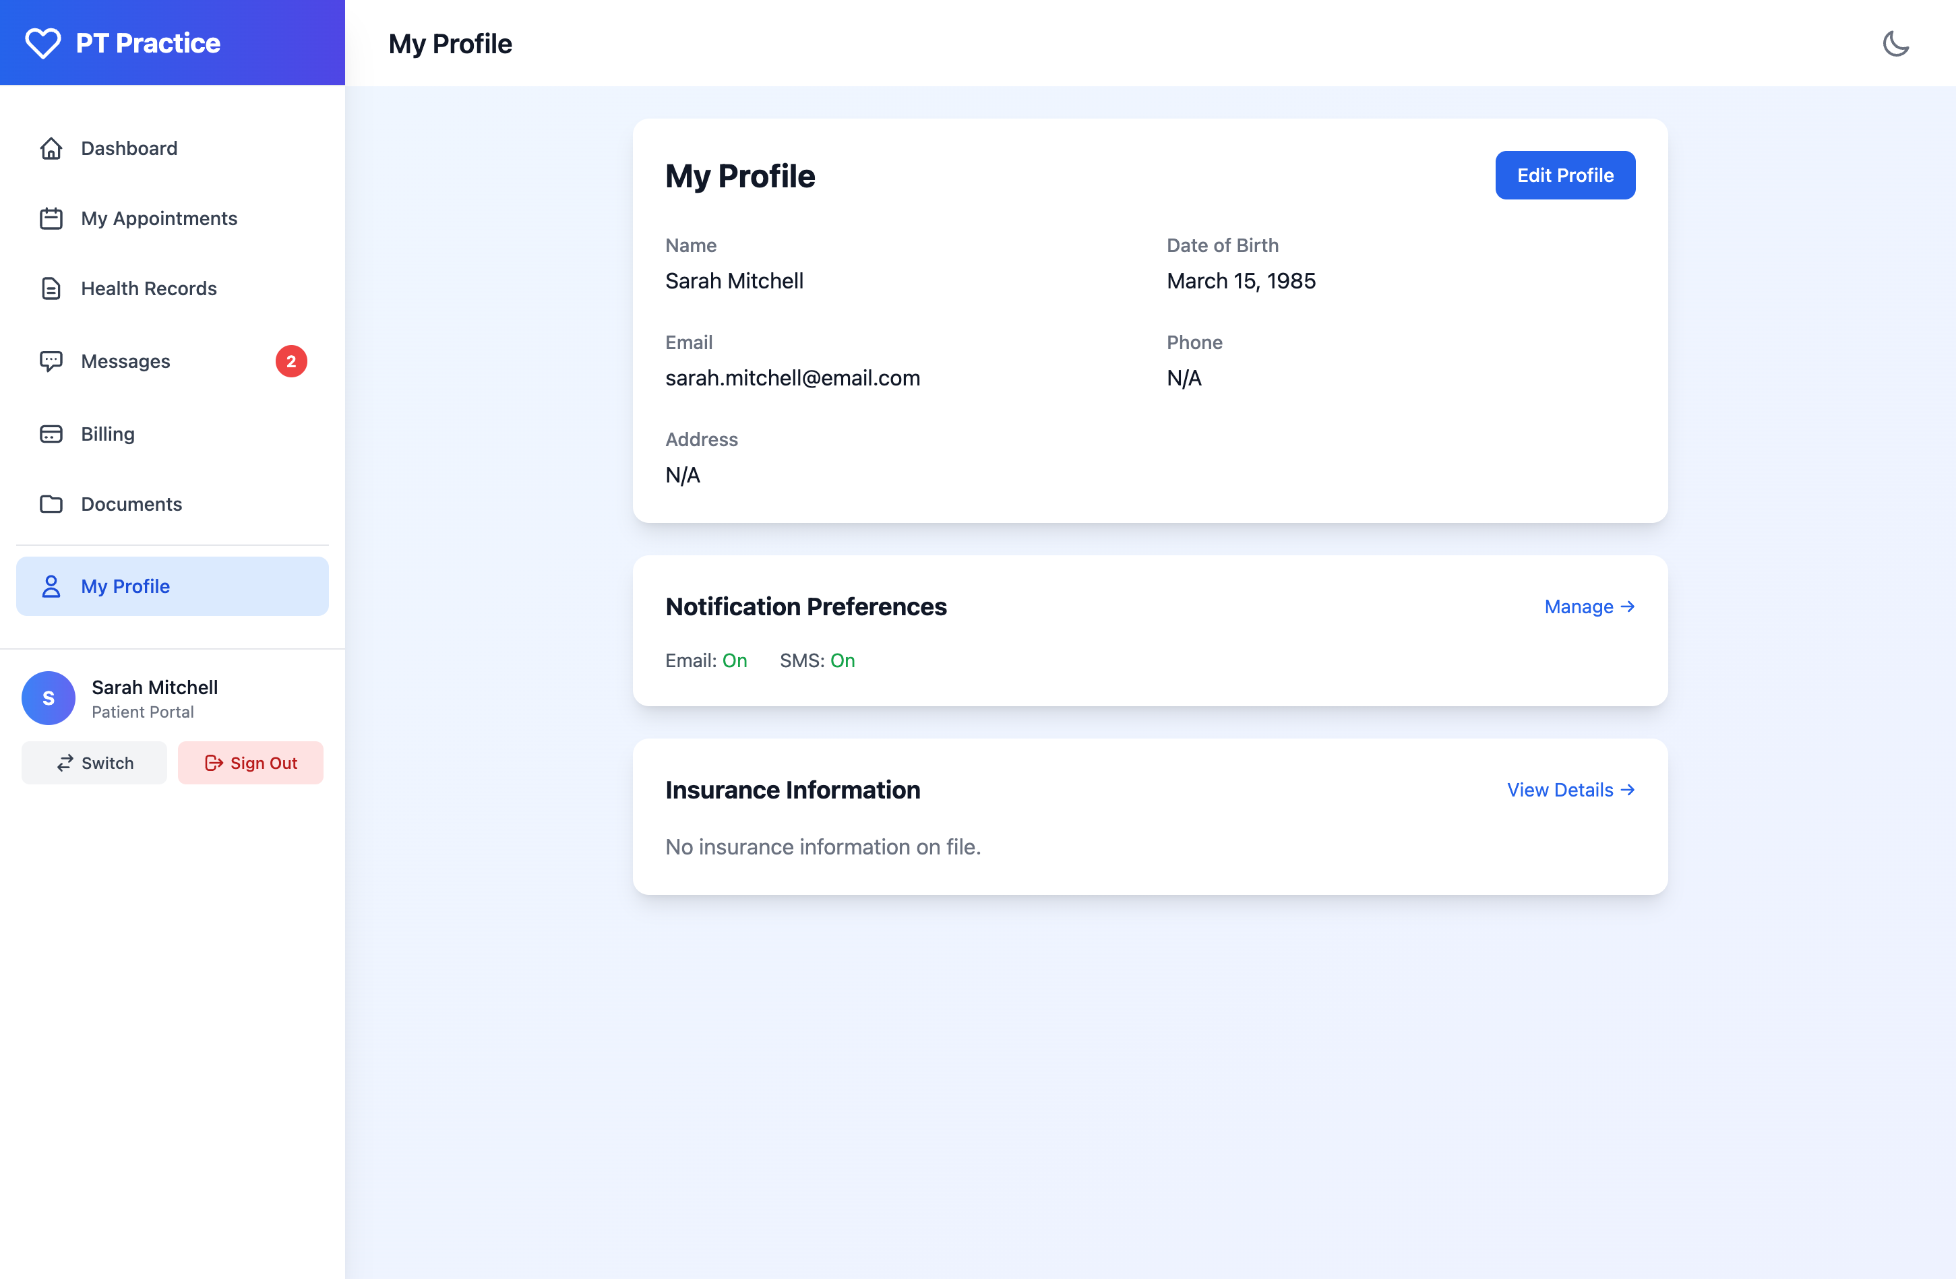Click the document icon for Health Records

point(51,288)
